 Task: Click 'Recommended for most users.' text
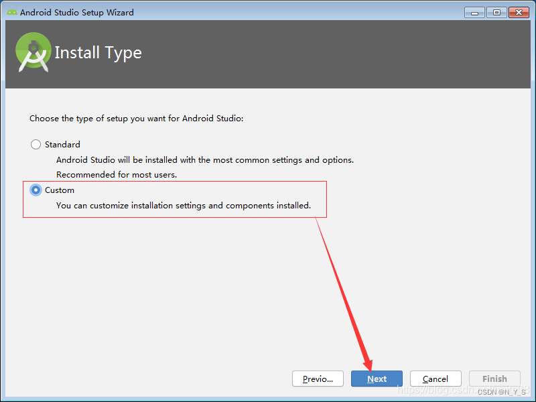[117, 175]
